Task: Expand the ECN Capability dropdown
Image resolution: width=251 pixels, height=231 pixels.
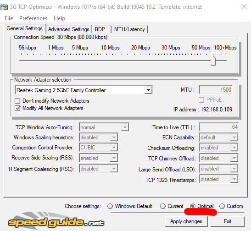Action: click(x=234, y=137)
